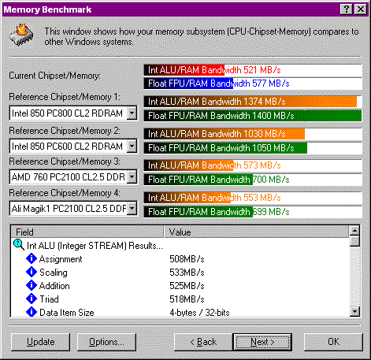Screen dimensions: 371x360
Task: Open Reference Chipset/Memory 2 dropdown arrow
Action: 132,146
